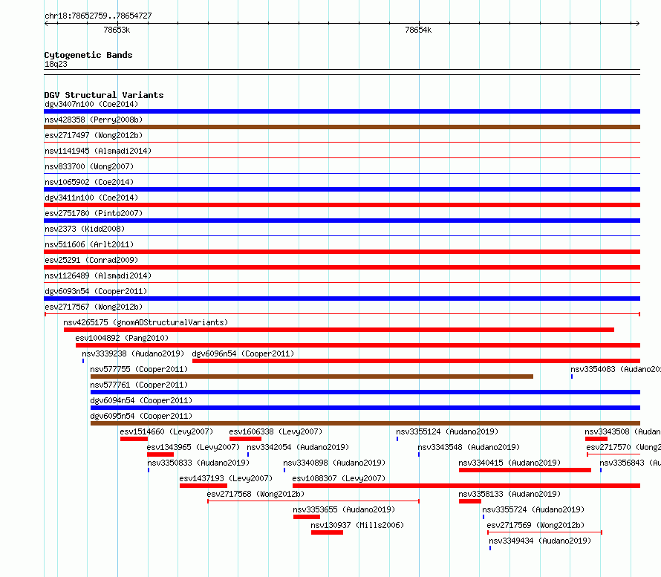The height and width of the screenshot is (577, 661).
Task: Select the nsv577755 (Cooper2011) label
Action: pyautogui.click(x=139, y=369)
